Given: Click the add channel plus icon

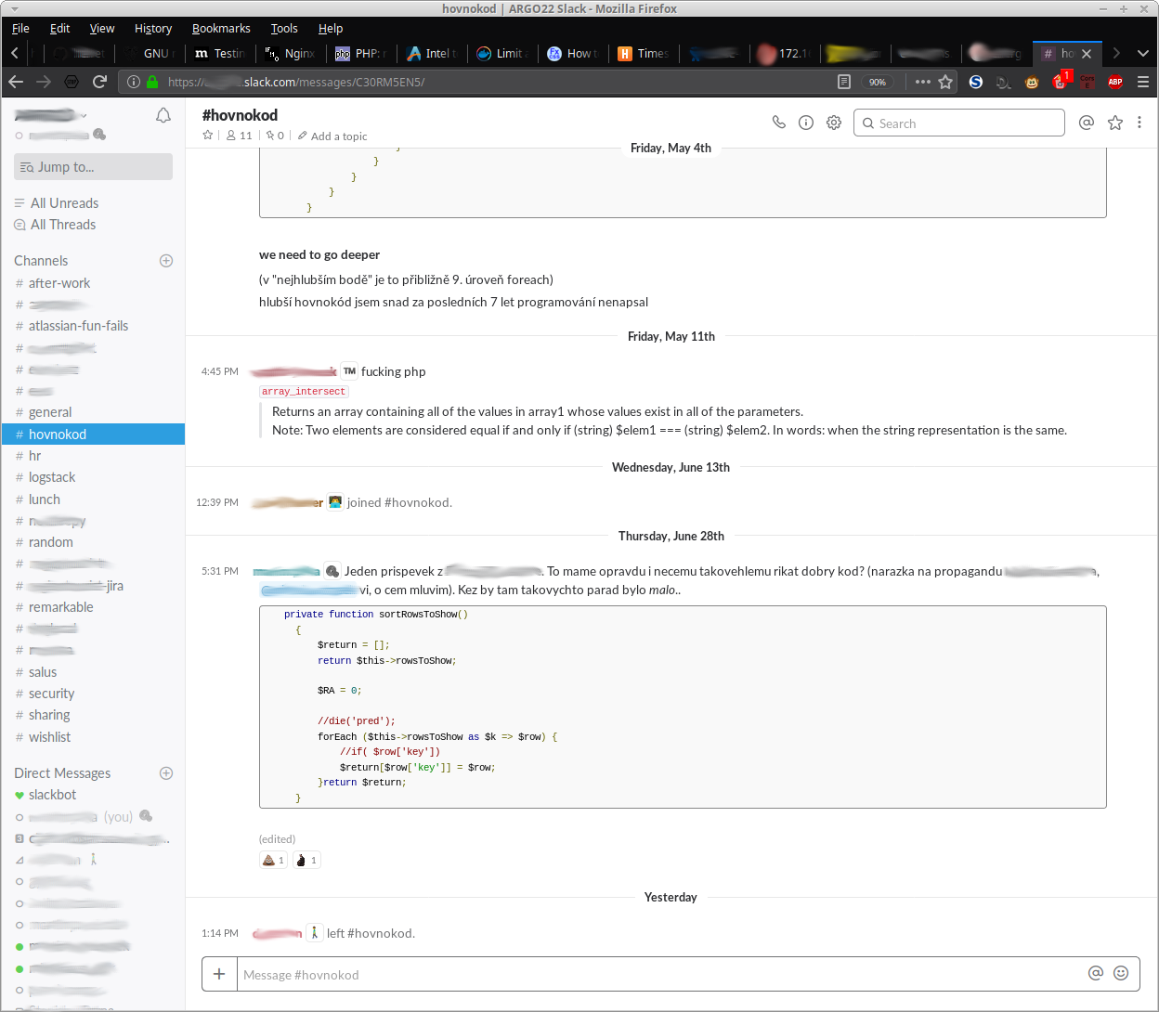Looking at the screenshot, I should click(166, 261).
